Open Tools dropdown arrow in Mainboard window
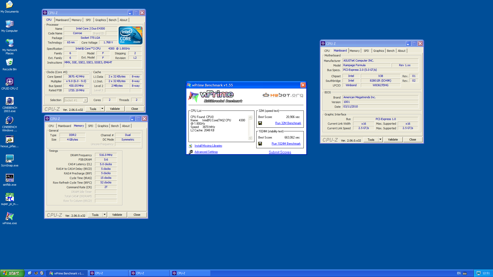Viewport: 493px width, 277px height. click(x=380, y=140)
